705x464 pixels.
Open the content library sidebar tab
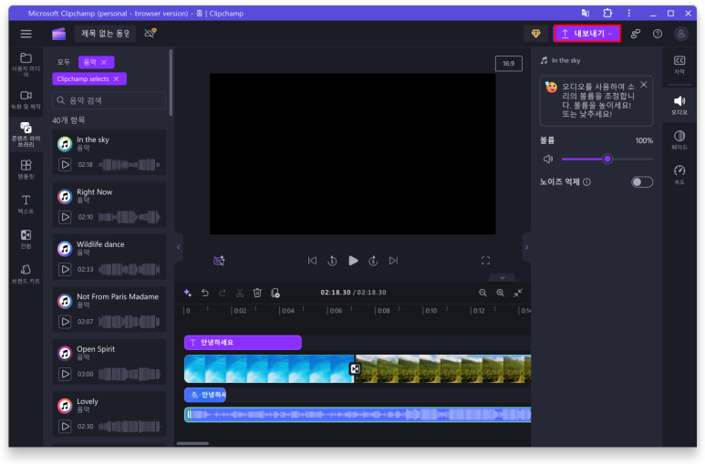click(x=26, y=134)
